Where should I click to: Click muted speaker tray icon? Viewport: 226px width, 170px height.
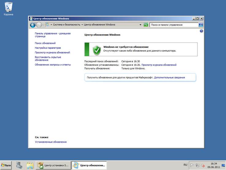pyautogui.click(x=203, y=165)
